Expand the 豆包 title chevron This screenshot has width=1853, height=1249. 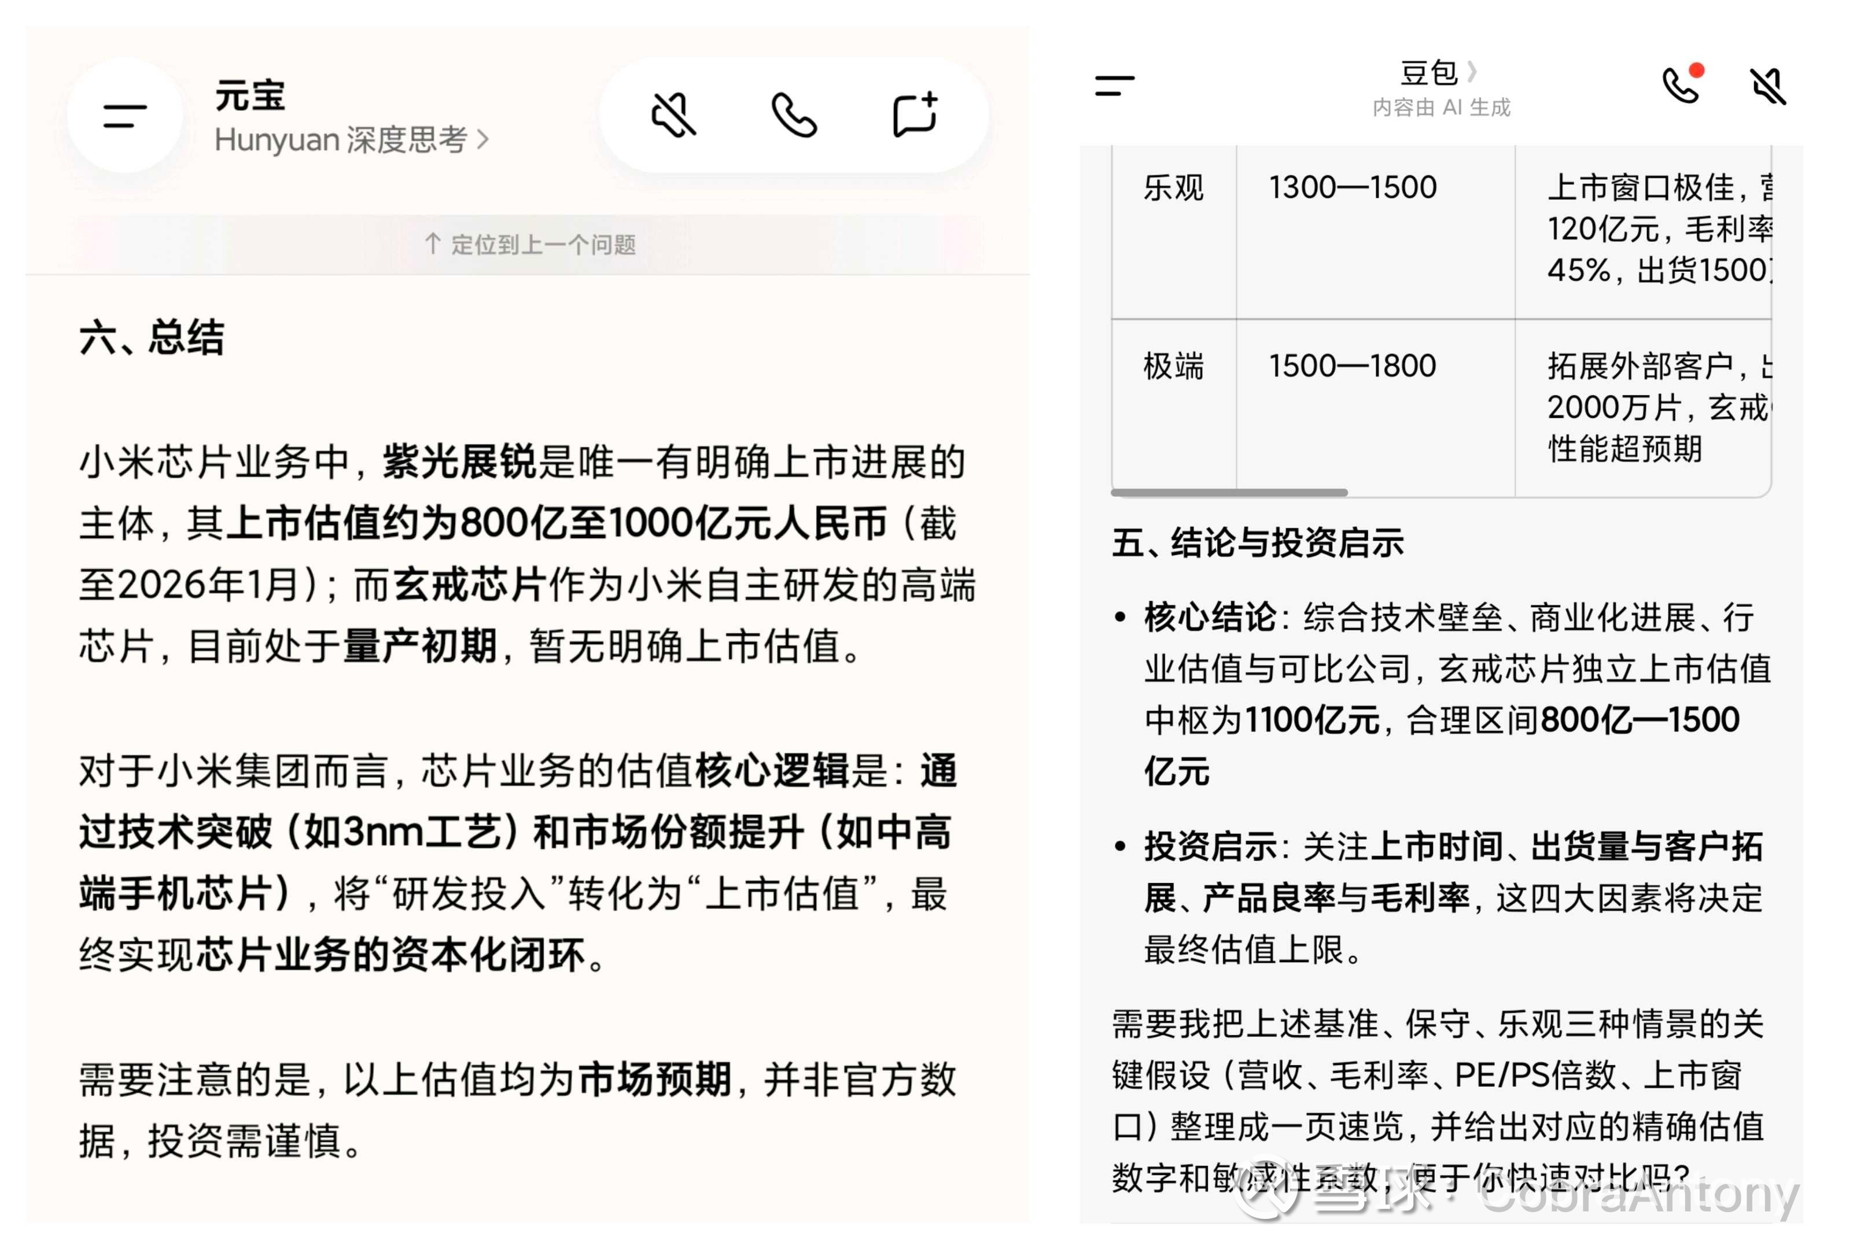pyautogui.click(x=1471, y=72)
